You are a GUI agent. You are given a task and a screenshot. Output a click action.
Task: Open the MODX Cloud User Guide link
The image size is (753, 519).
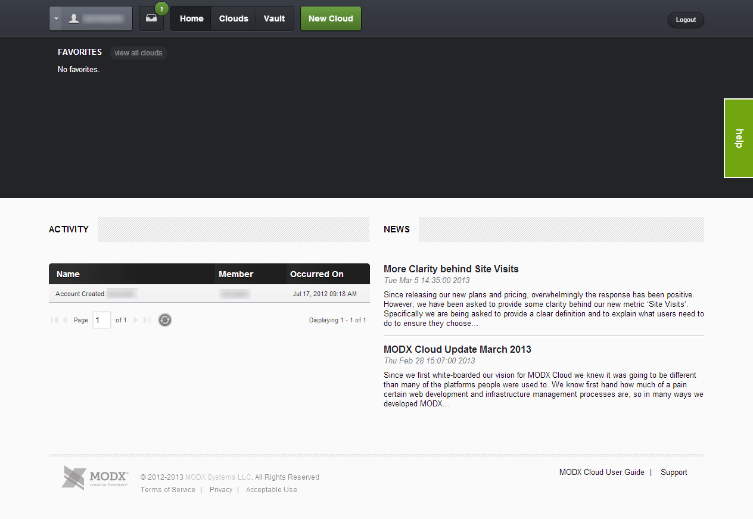click(602, 472)
